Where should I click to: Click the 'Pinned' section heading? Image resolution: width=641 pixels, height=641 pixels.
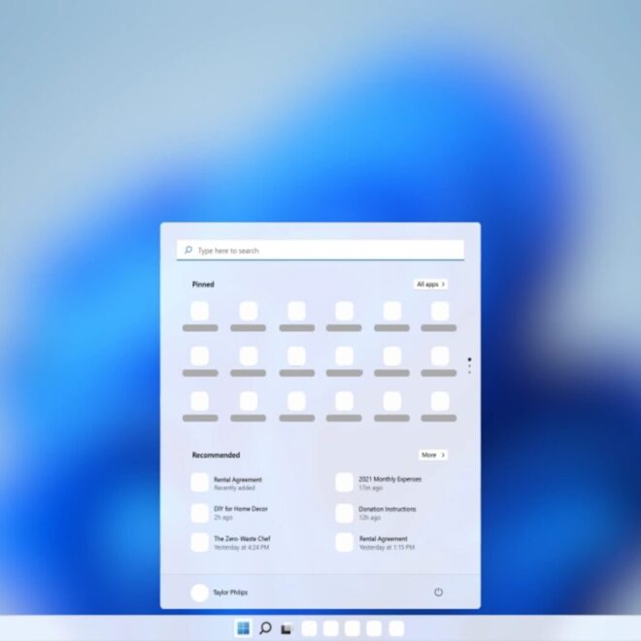click(203, 285)
